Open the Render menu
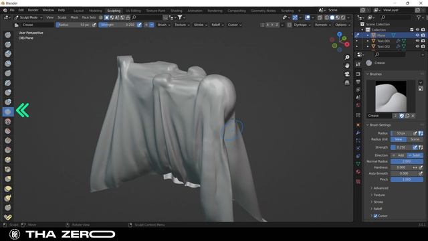Screen dimensions: 428x241 point(33,10)
